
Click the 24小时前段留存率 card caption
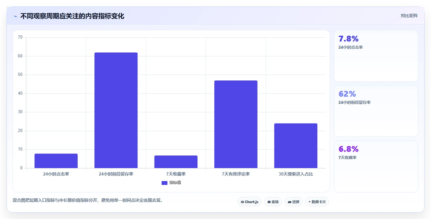pyautogui.click(x=354, y=103)
